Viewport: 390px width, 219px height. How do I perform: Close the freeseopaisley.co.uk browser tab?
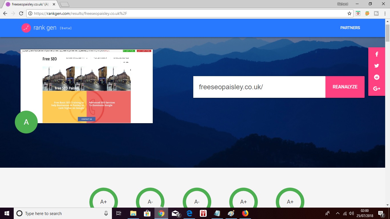pos(54,4)
